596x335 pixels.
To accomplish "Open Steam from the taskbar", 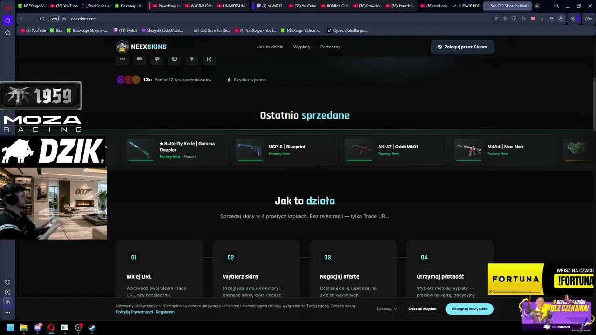I will click(x=92, y=328).
